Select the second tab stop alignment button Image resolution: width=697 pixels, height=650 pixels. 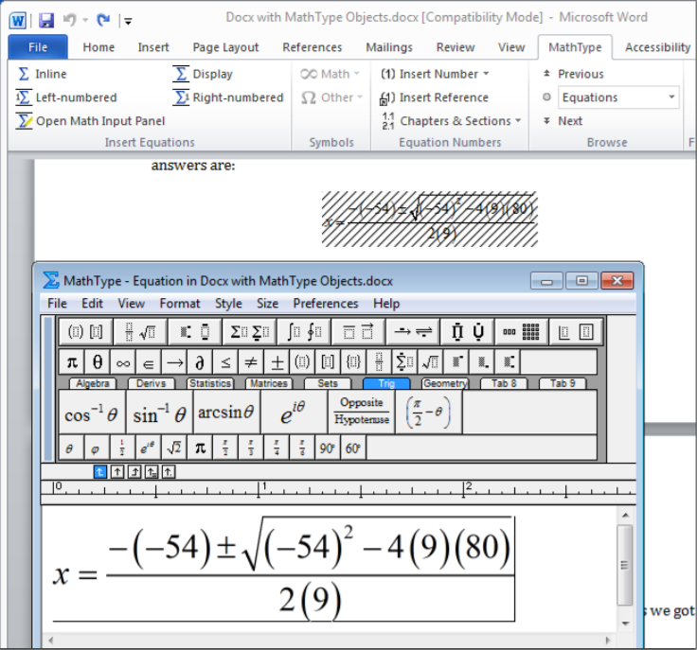(117, 471)
